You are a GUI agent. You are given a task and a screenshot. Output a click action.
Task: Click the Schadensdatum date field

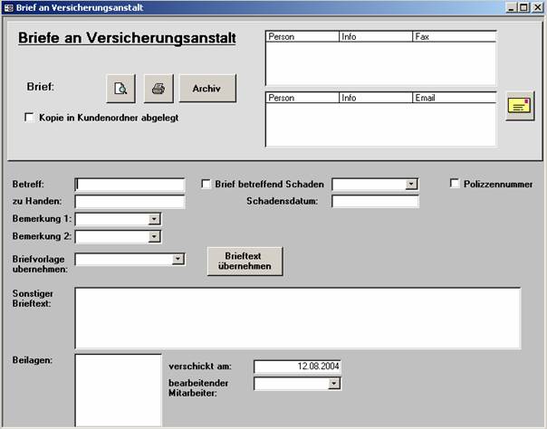[375, 202]
